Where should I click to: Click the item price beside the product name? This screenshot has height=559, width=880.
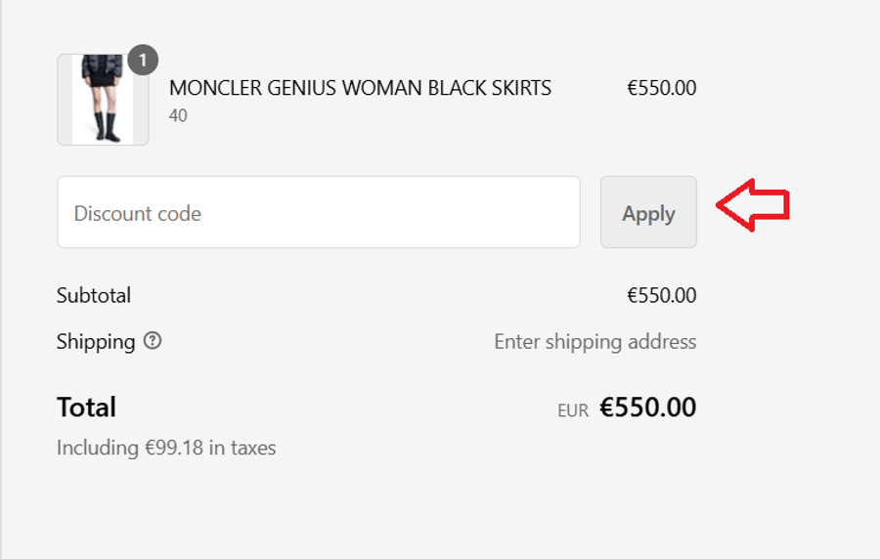coord(661,88)
